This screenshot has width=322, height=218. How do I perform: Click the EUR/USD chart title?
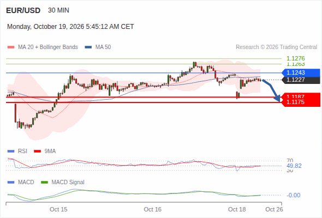(x=23, y=10)
